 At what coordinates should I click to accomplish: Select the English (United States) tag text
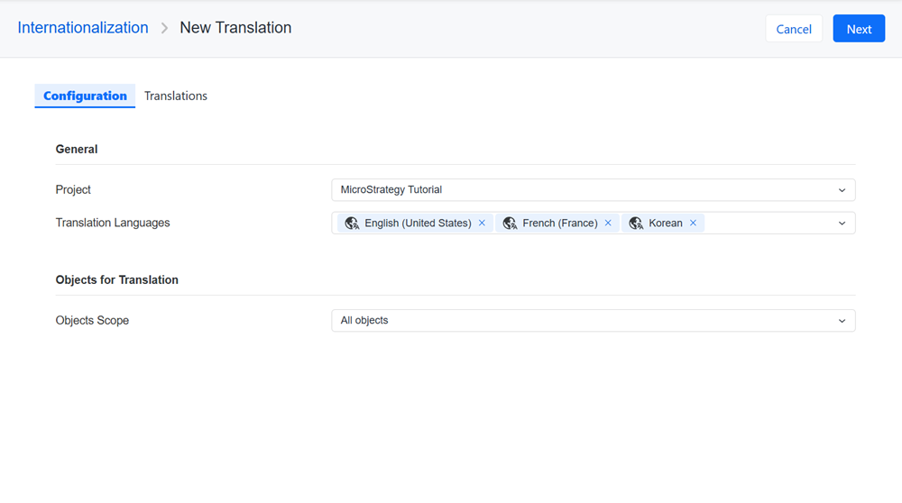pyautogui.click(x=418, y=223)
